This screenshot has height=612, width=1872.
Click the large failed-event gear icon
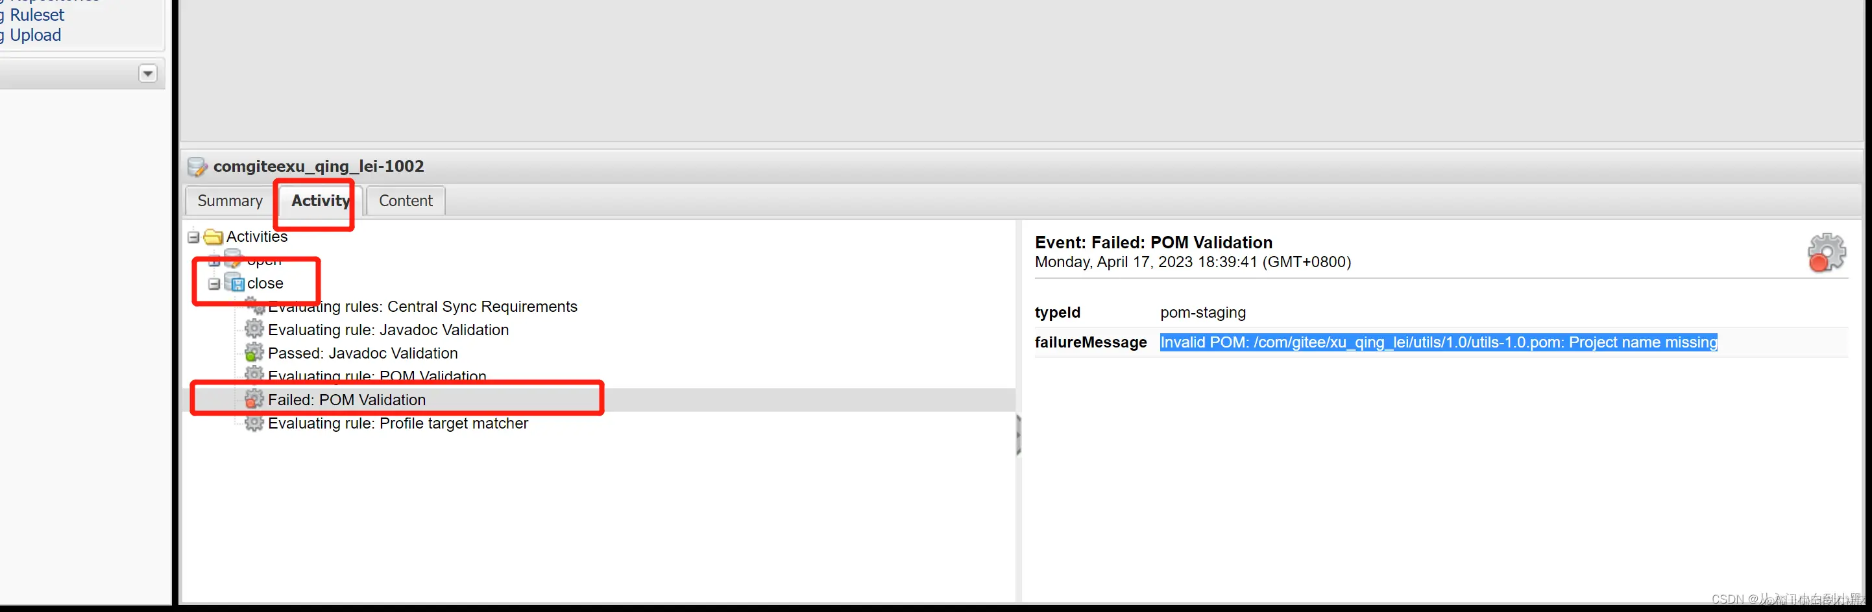(1826, 253)
